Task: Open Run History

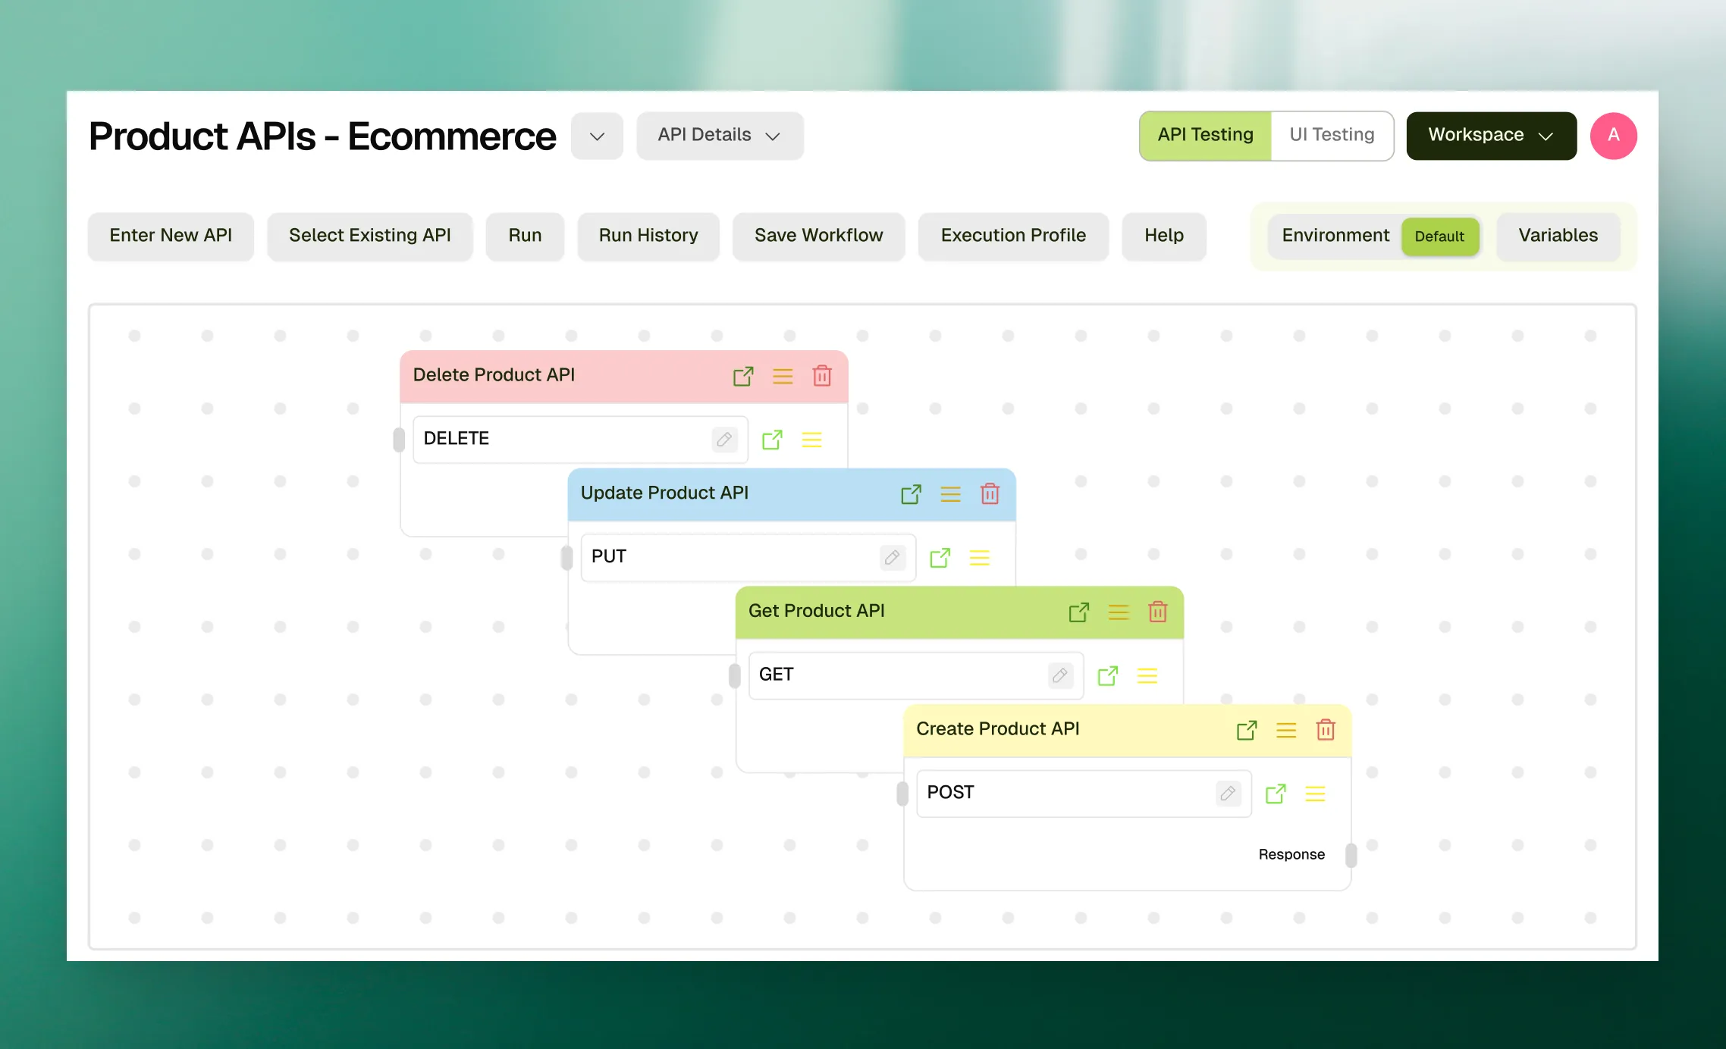Action: (648, 236)
